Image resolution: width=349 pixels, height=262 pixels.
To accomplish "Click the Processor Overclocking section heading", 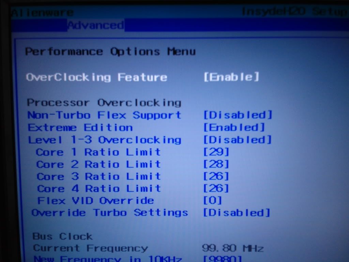I will [104, 103].
